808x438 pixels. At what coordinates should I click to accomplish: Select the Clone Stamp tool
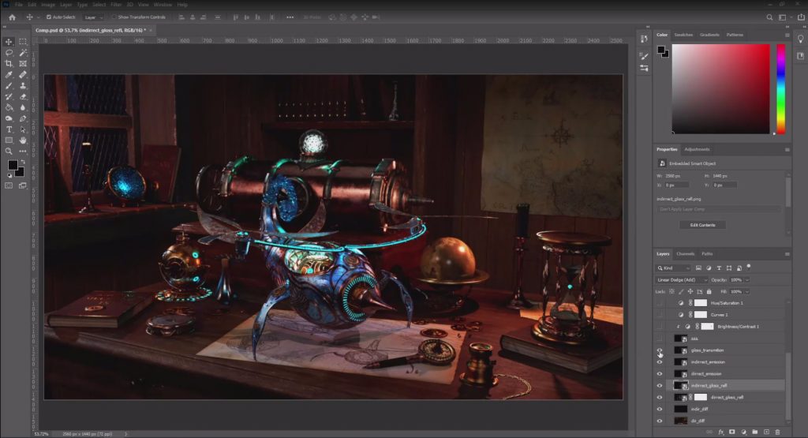point(23,85)
